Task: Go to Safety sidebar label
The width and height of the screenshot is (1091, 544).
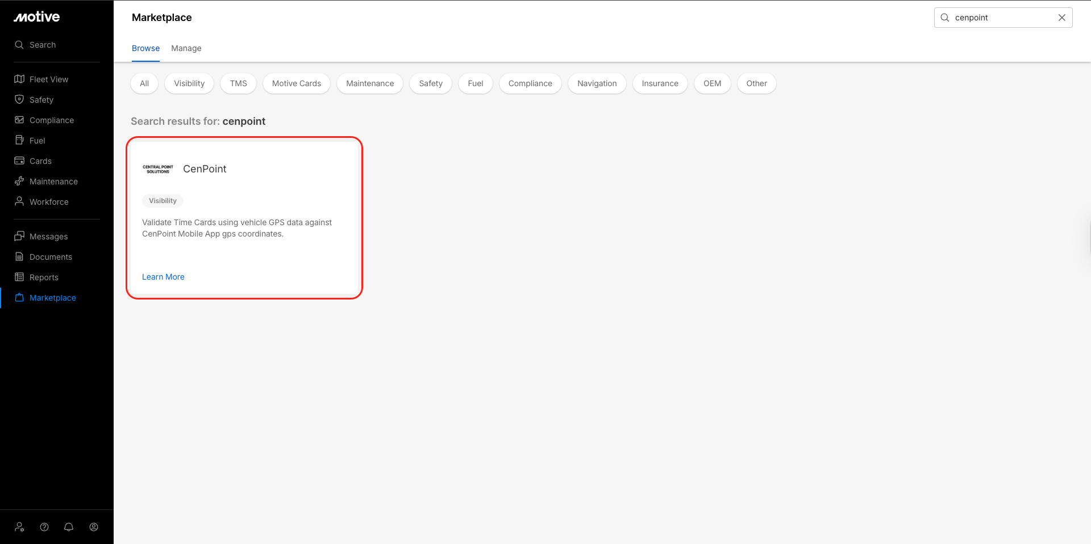Action: tap(41, 100)
